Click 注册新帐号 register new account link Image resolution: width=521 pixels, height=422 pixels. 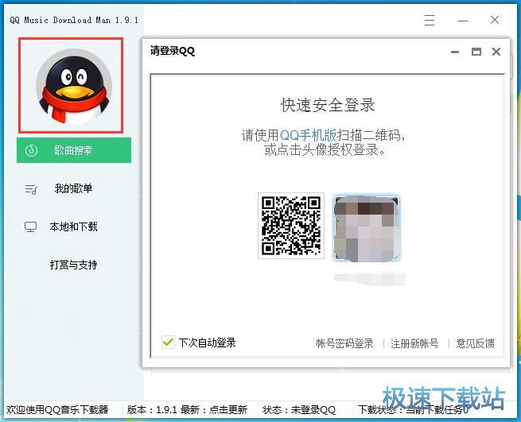(x=414, y=343)
